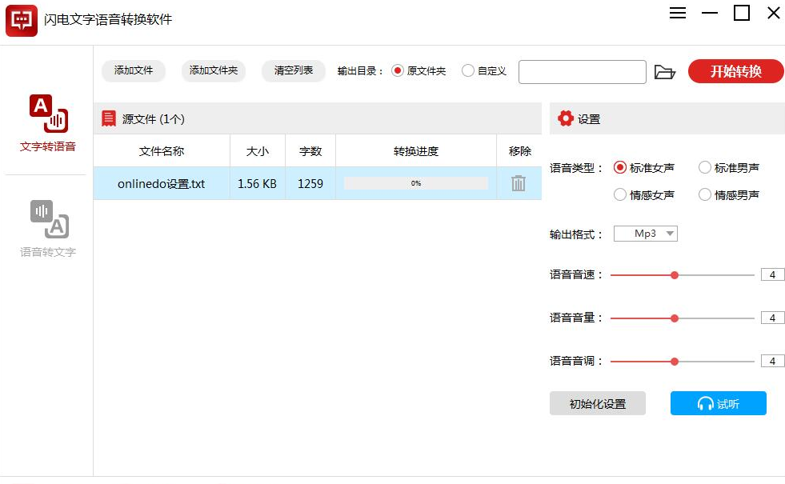Click the app logo icon top-left

pyautogui.click(x=22, y=20)
